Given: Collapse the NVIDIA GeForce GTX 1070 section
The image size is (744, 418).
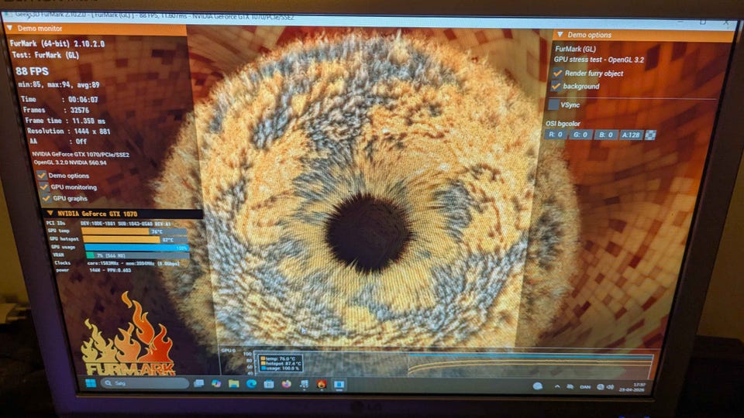Looking at the screenshot, I should 50,214.
